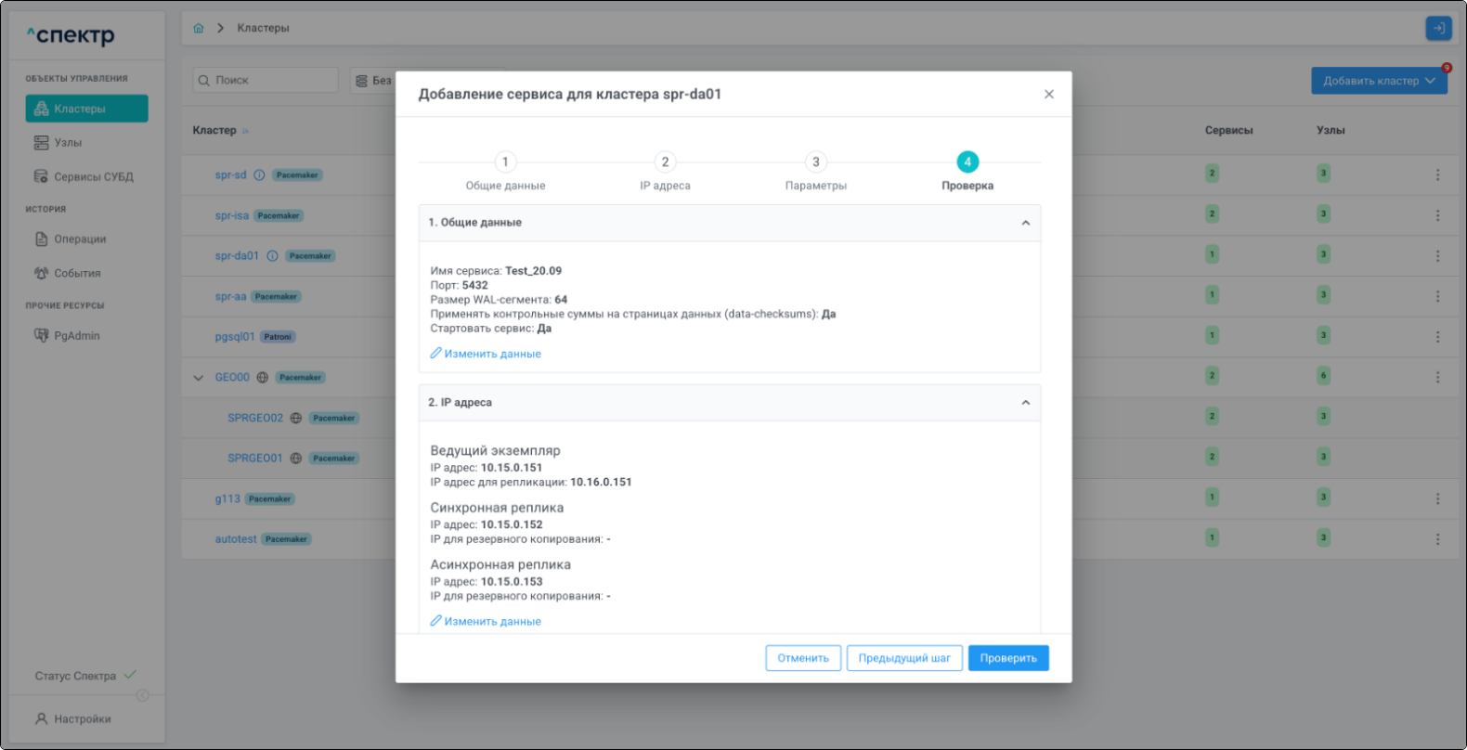Open the Добавить кластер dropdown

click(x=1378, y=81)
